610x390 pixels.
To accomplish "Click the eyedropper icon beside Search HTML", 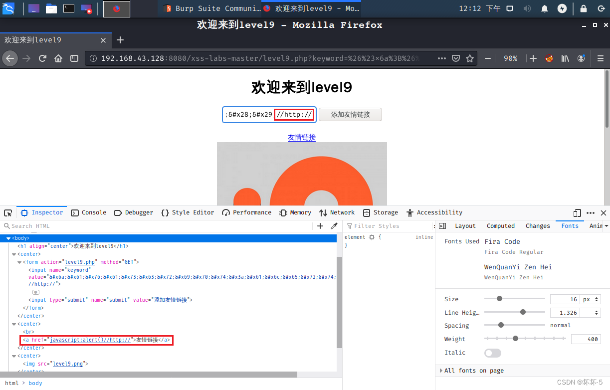I will coord(334,225).
